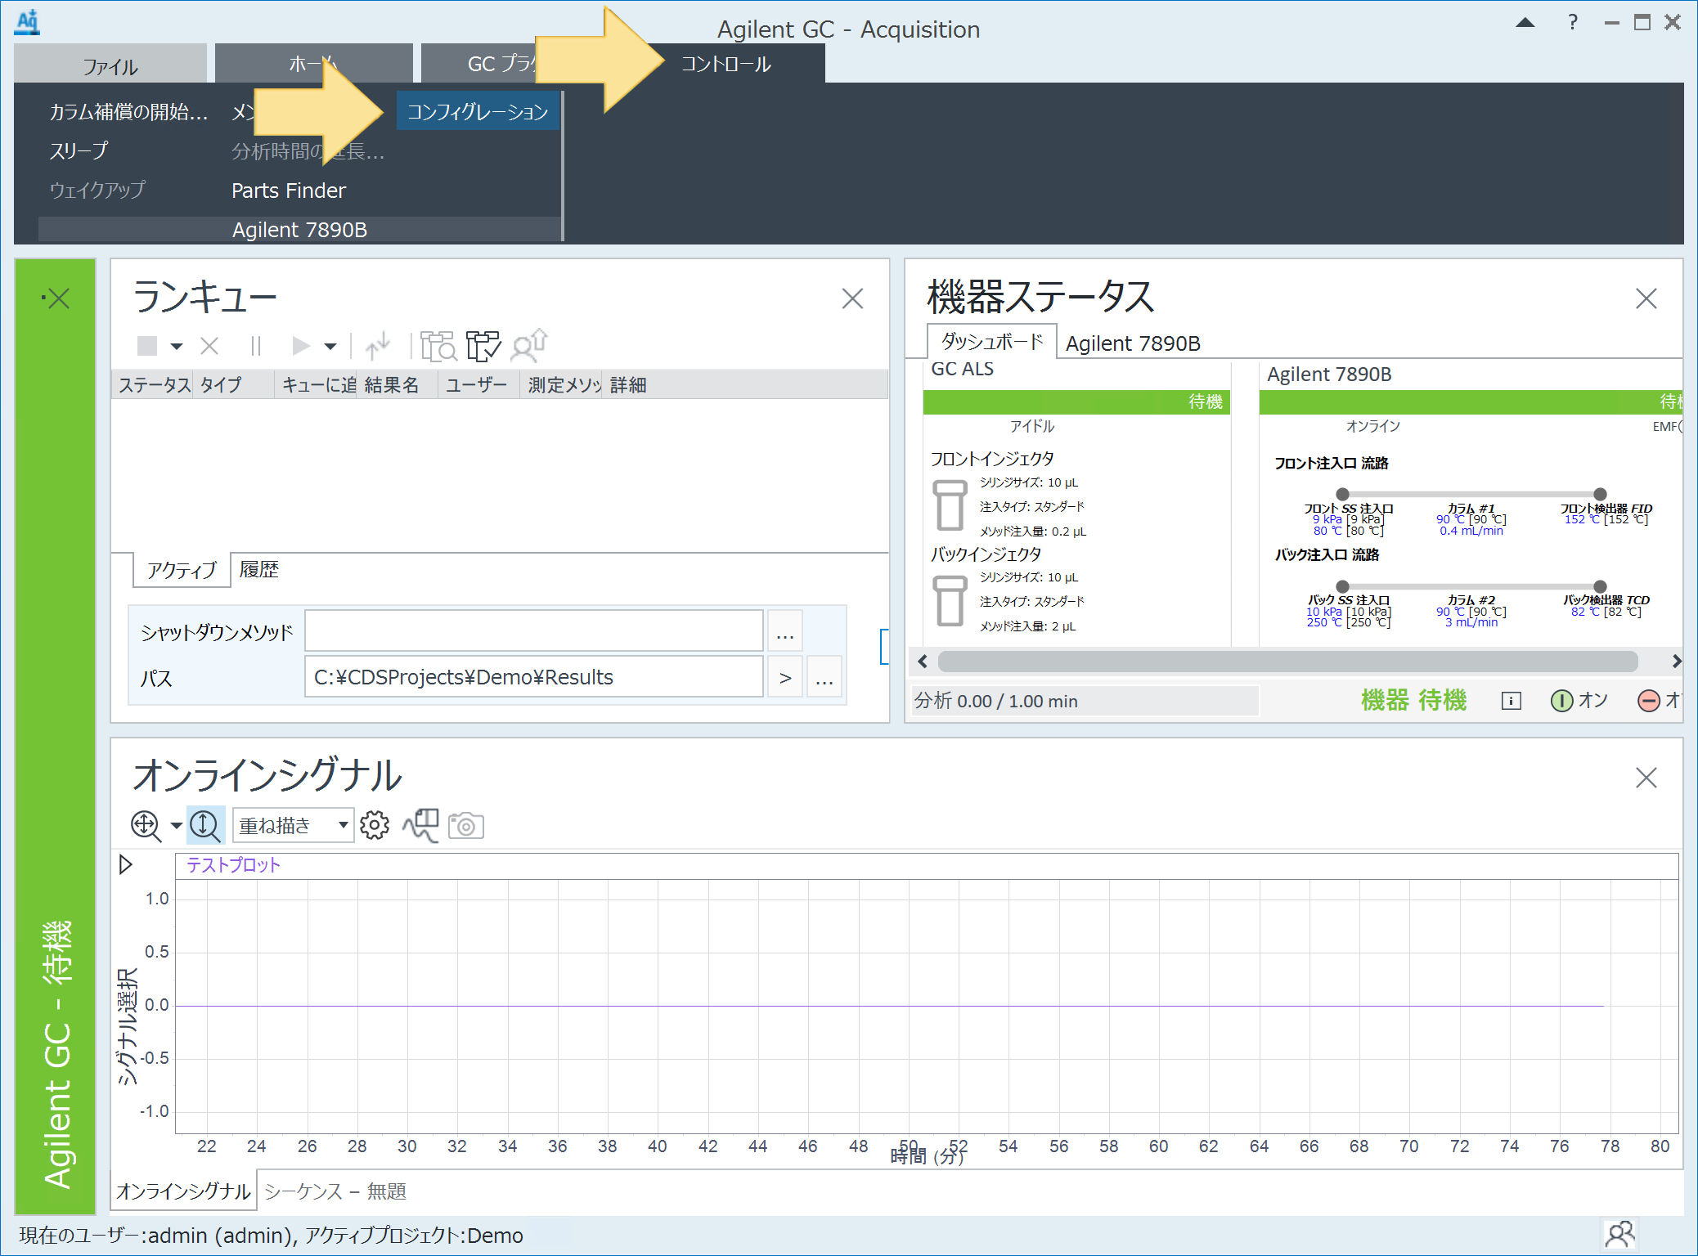This screenshot has height=1256, width=1698.
Task: Select コンフィグレーション in the control ribbon
Action: (478, 111)
